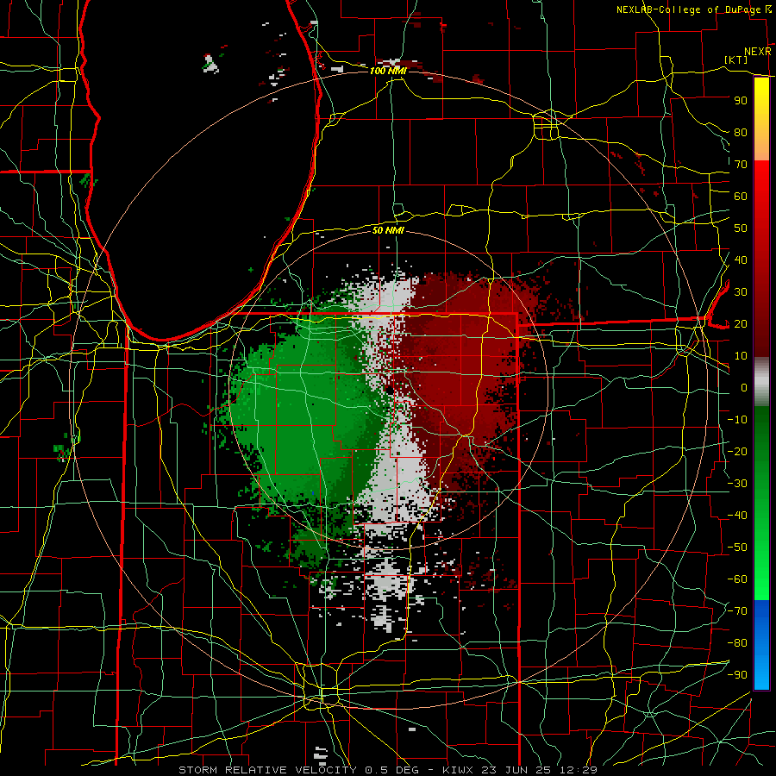Click the 100 NMI range ring label
The height and width of the screenshot is (776, 776).
[388, 71]
